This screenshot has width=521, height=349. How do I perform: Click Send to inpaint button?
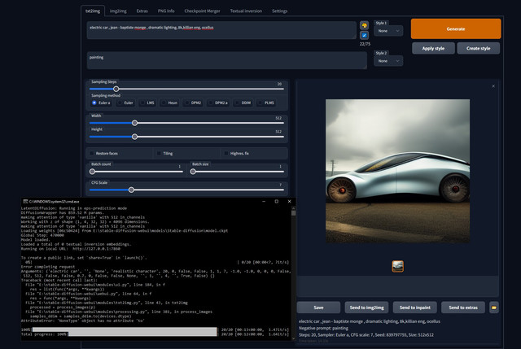point(414,308)
